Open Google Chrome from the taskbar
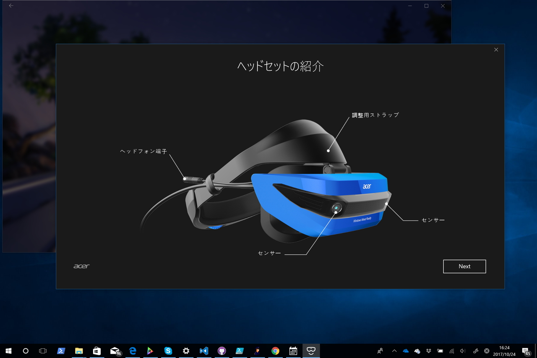Viewport: 537px width, 358px height. coord(275,350)
